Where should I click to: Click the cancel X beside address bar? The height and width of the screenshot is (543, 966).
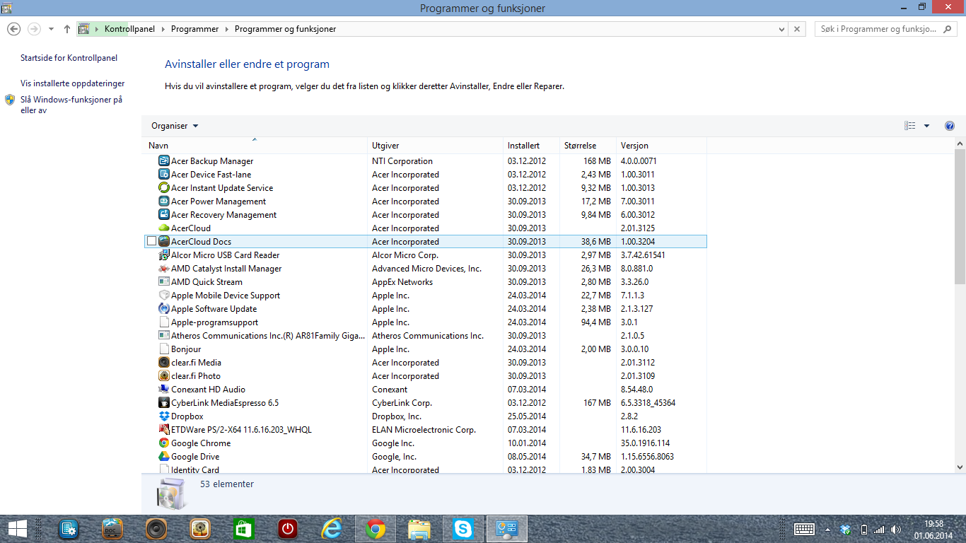[798, 29]
